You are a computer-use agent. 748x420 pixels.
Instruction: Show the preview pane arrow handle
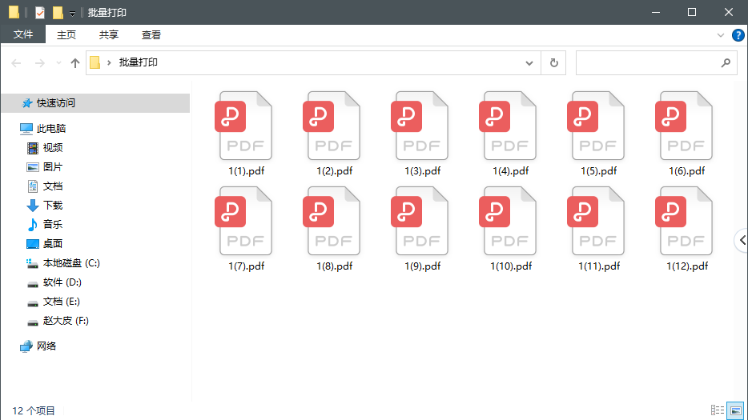(742, 240)
